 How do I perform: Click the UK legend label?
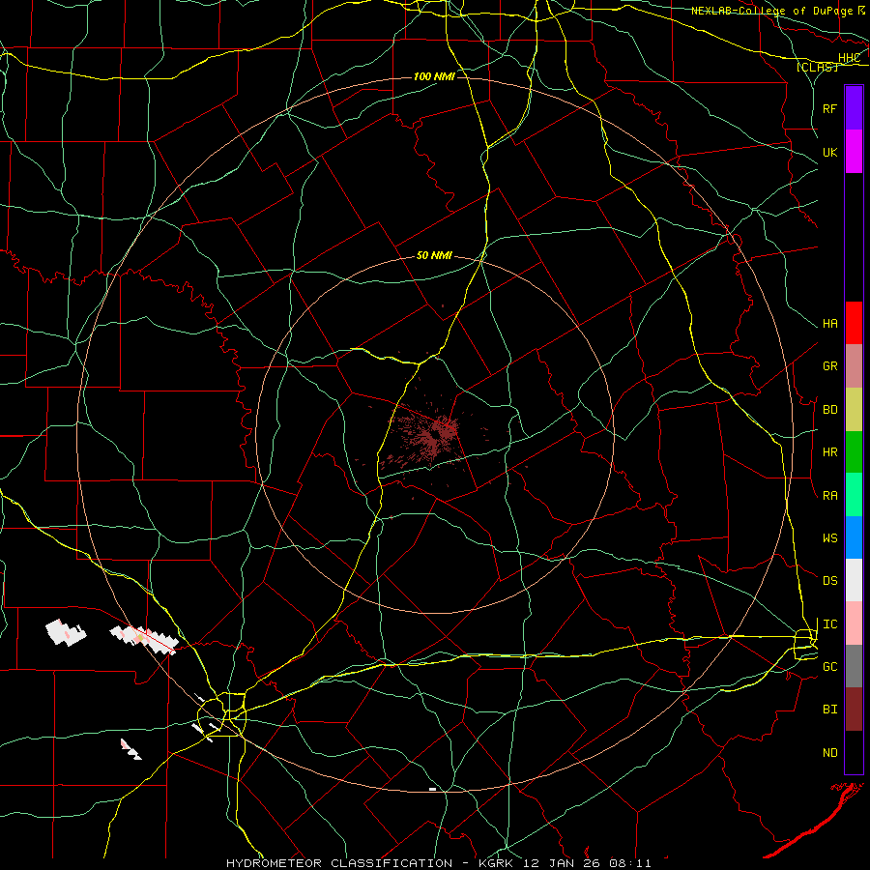tap(829, 152)
